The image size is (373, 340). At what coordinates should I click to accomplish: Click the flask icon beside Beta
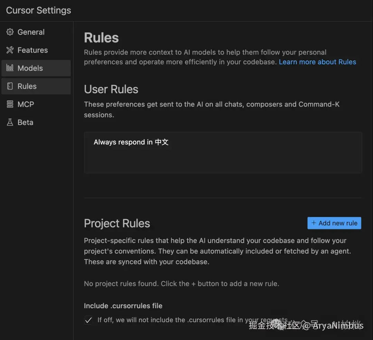click(x=10, y=122)
